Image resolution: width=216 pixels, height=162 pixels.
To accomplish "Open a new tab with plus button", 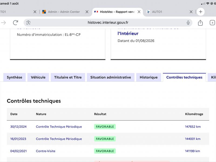I will [201, 12].
